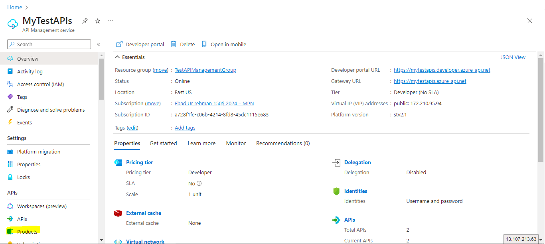Click the Activity log icon
Image resolution: width=545 pixels, height=244 pixels.
coord(10,71)
